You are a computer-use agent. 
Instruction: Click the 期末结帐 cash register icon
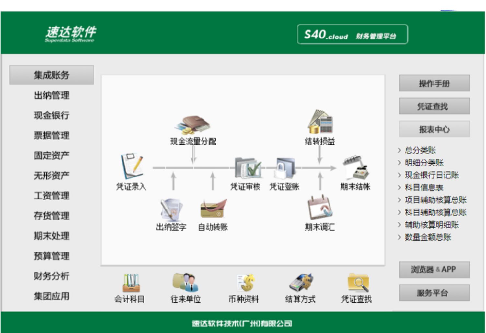pyautogui.click(x=356, y=167)
